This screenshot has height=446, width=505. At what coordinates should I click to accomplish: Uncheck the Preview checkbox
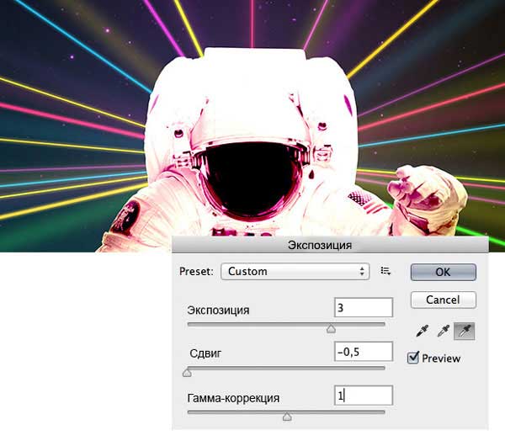pos(413,358)
